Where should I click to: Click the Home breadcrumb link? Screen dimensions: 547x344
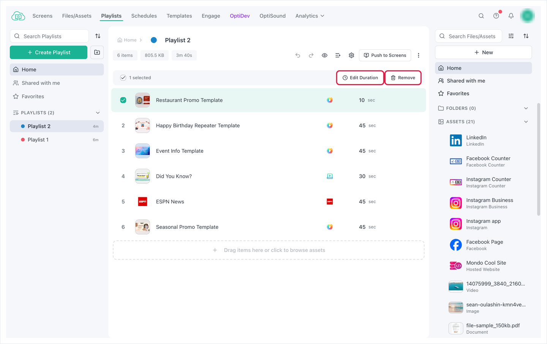[x=127, y=40]
